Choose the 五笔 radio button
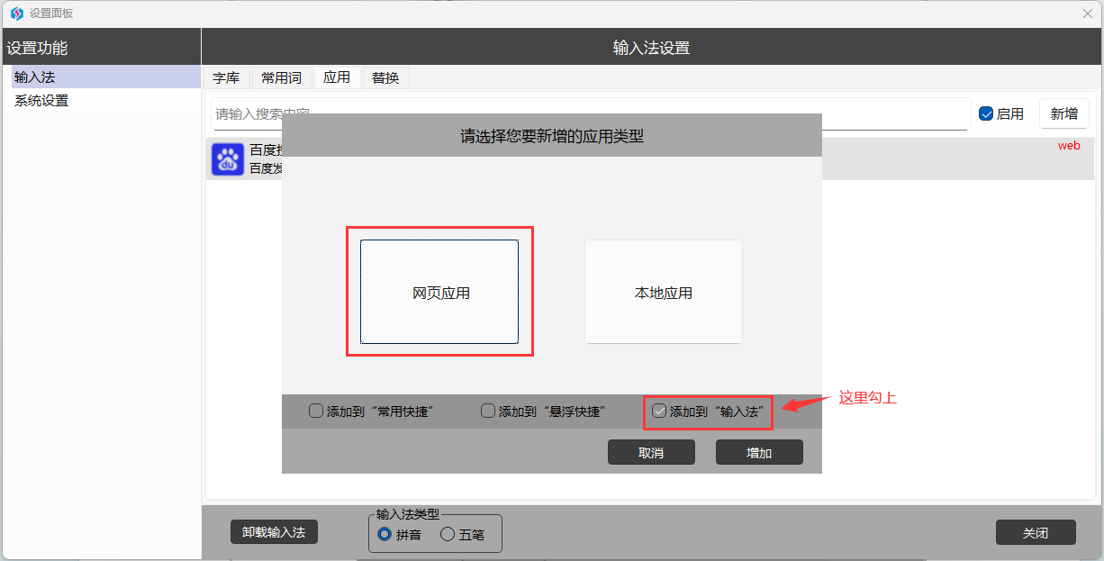Image resolution: width=1104 pixels, height=561 pixels. click(x=448, y=534)
